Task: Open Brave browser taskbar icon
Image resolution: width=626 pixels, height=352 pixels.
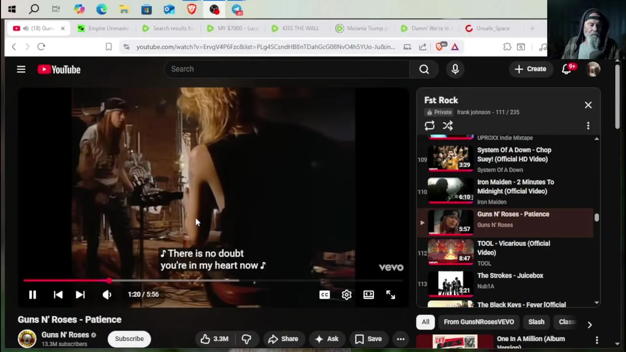Action: (x=192, y=9)
